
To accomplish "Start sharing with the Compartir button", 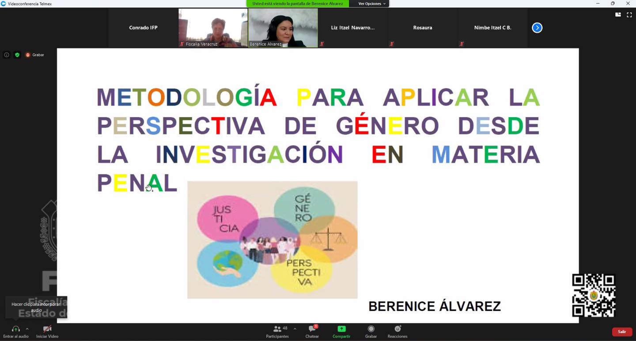I will (x=341, y=331).
